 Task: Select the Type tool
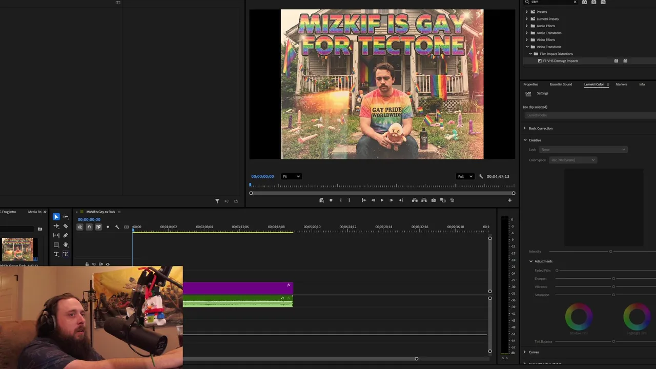[x=56, y=254]
